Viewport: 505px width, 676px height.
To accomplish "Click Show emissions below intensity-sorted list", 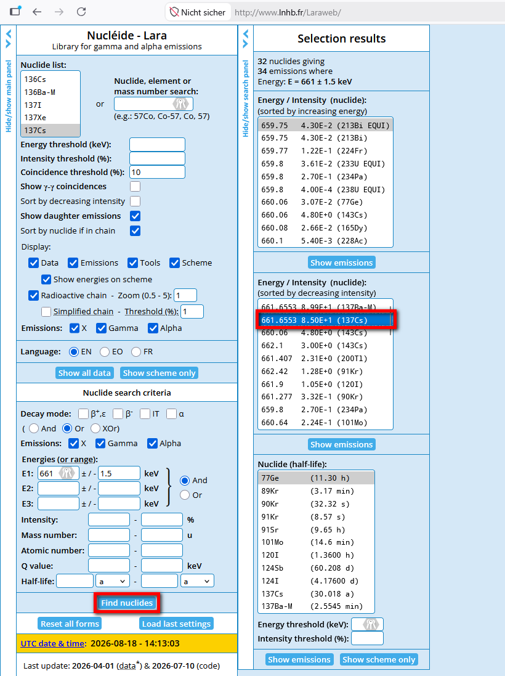I will click(x=342, y=444).
